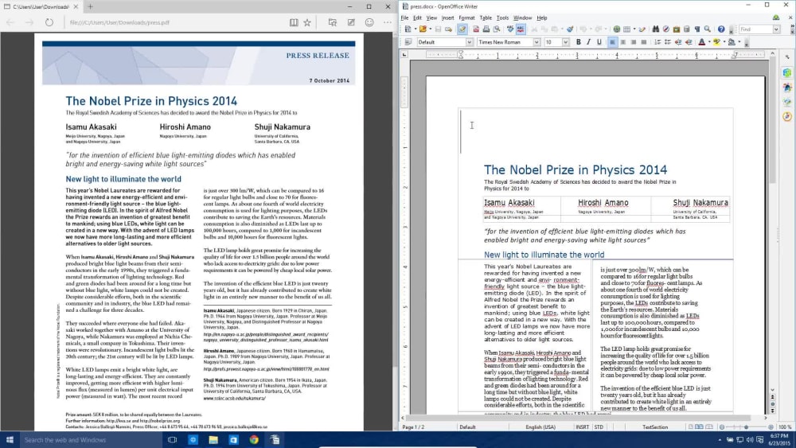
Task: Select Justified paragraph alignment
Action: click(644, 42)
